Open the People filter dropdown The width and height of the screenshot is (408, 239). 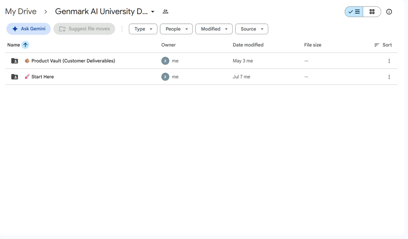[x=176, y=29]
